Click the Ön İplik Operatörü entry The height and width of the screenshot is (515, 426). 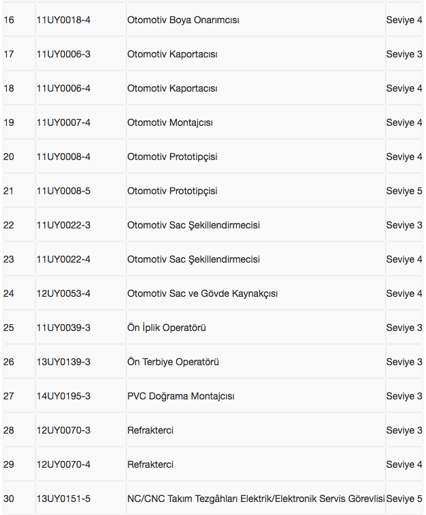pos(167,328)
